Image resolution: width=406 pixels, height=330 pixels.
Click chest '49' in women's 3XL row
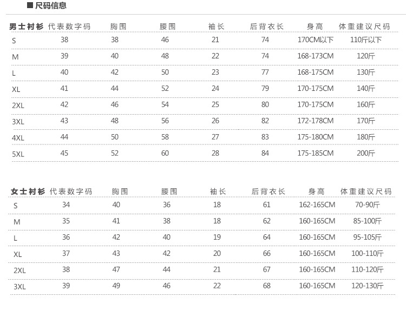[116, 286]
